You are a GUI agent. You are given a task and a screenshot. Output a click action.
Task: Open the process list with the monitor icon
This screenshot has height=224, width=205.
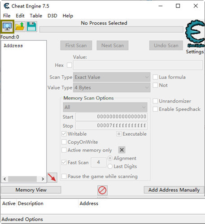7,26
